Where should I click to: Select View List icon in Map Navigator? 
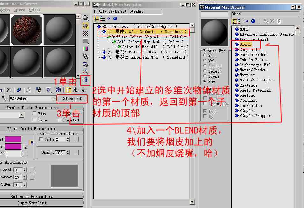[97, 18]
